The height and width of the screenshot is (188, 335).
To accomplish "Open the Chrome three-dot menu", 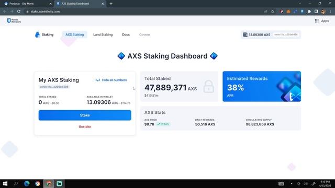I will pos(330,11).
